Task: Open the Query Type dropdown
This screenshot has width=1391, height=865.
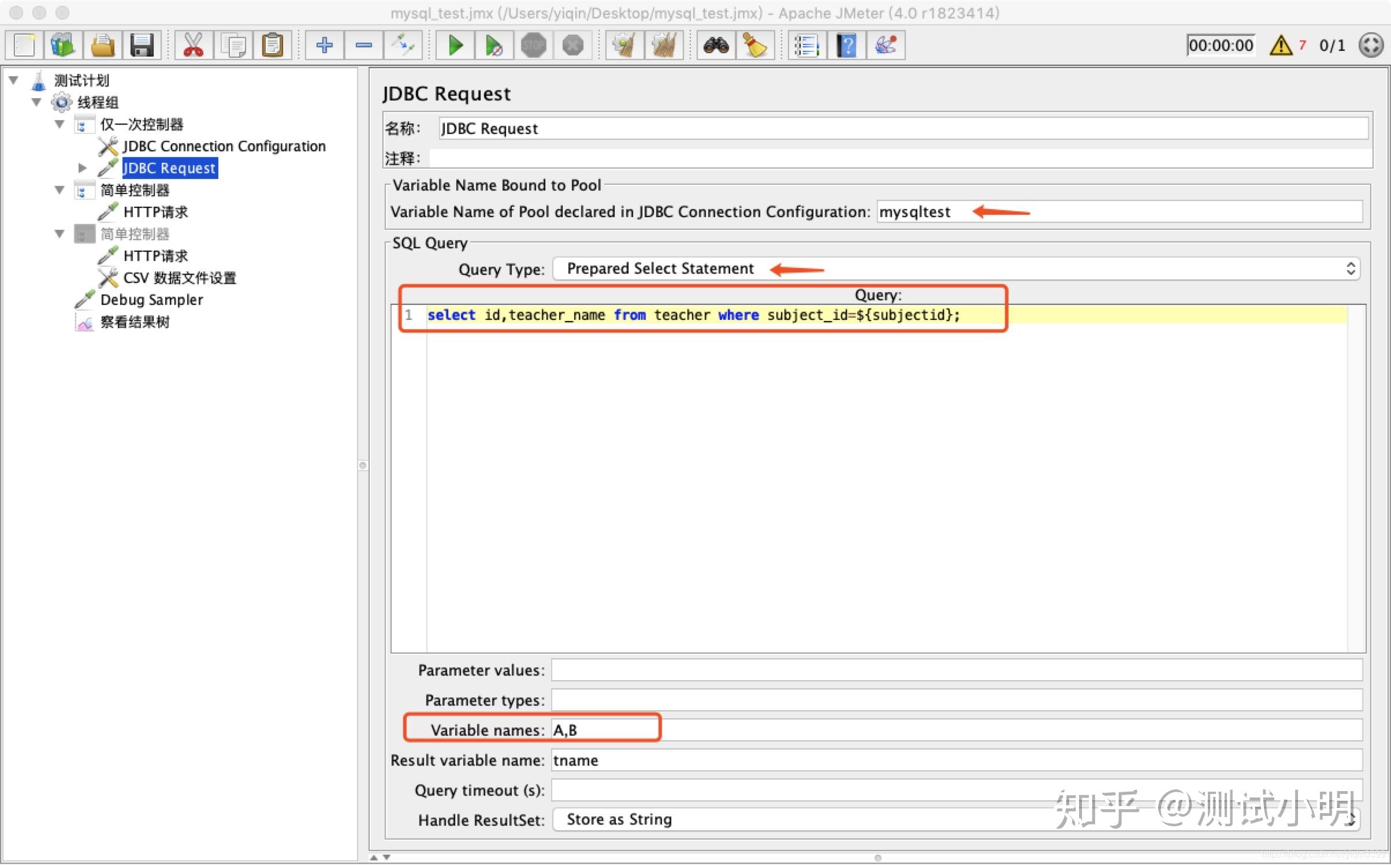Action: click(1351, 269)
